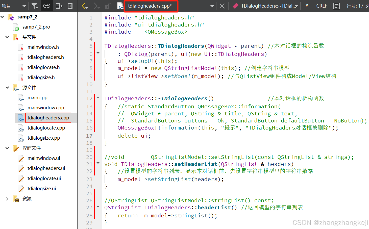Fold setHeaderList function at line 21

tap(98, 163)
